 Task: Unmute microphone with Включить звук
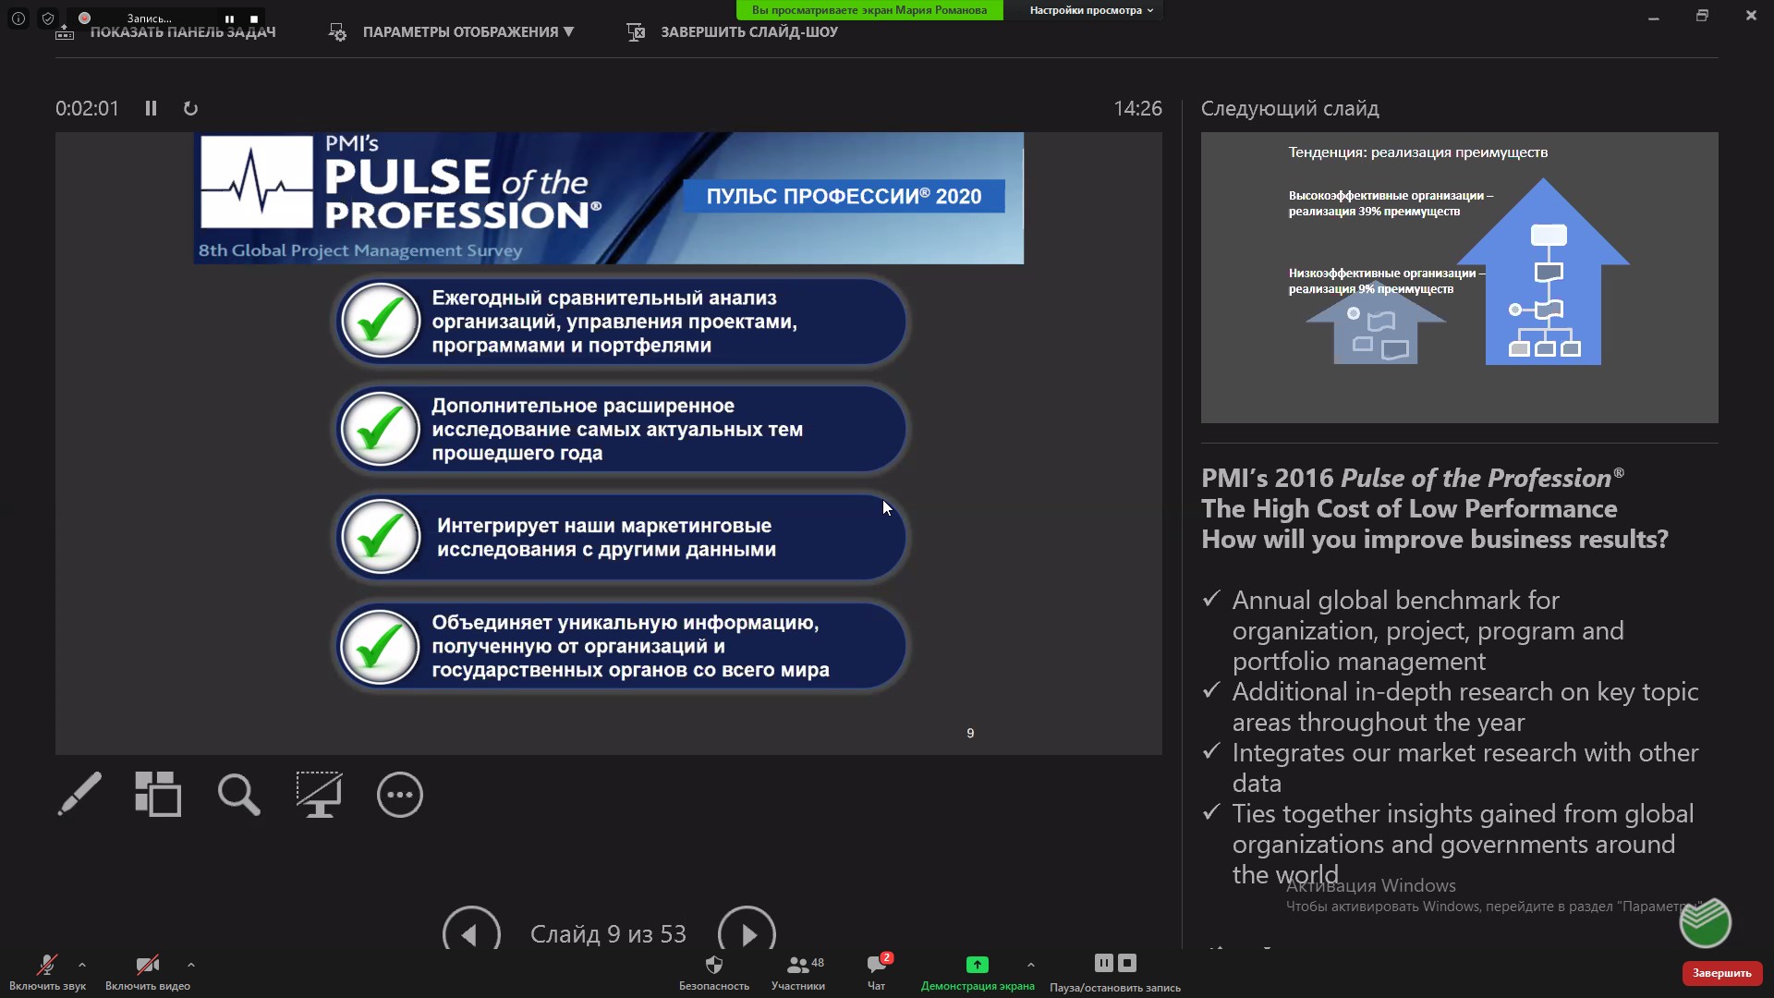coord(47,973)
